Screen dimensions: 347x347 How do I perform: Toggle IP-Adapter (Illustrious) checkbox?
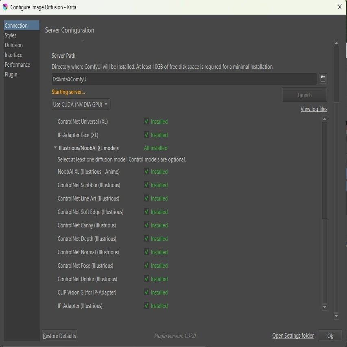tap(146, 306)
